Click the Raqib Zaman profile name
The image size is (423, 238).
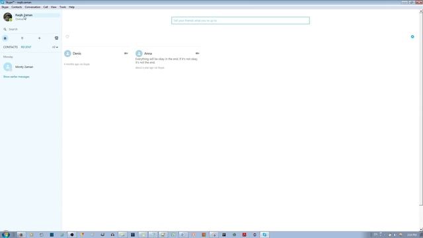(24, 15)
